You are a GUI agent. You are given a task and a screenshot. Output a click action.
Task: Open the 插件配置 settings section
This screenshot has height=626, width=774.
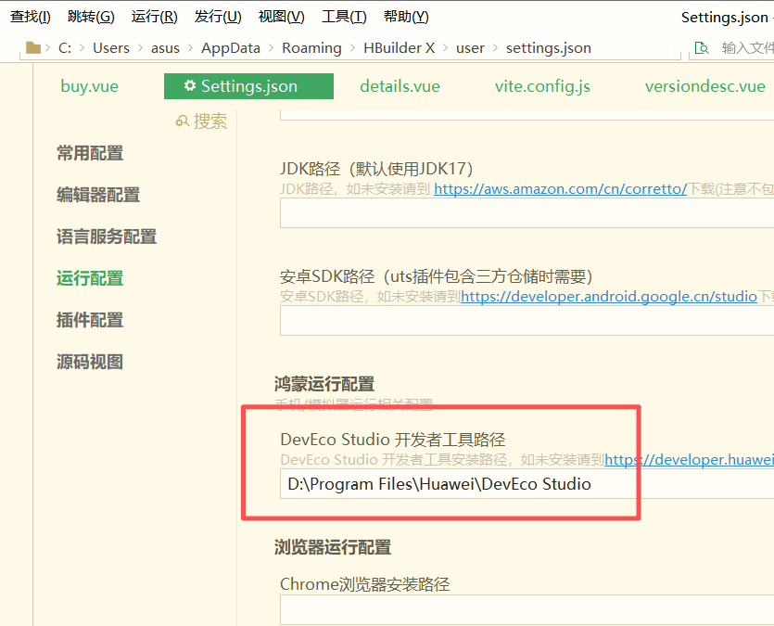tap(90, 320)
